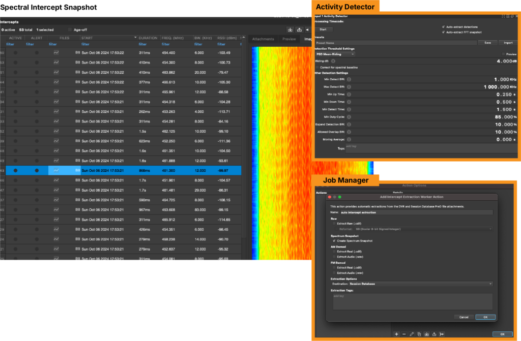Enable Correct for spectral baseline

click(x=317, y=67)
